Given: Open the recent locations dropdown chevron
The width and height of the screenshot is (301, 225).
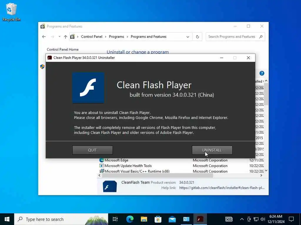Looking at the screenshot, I should 59,37.
